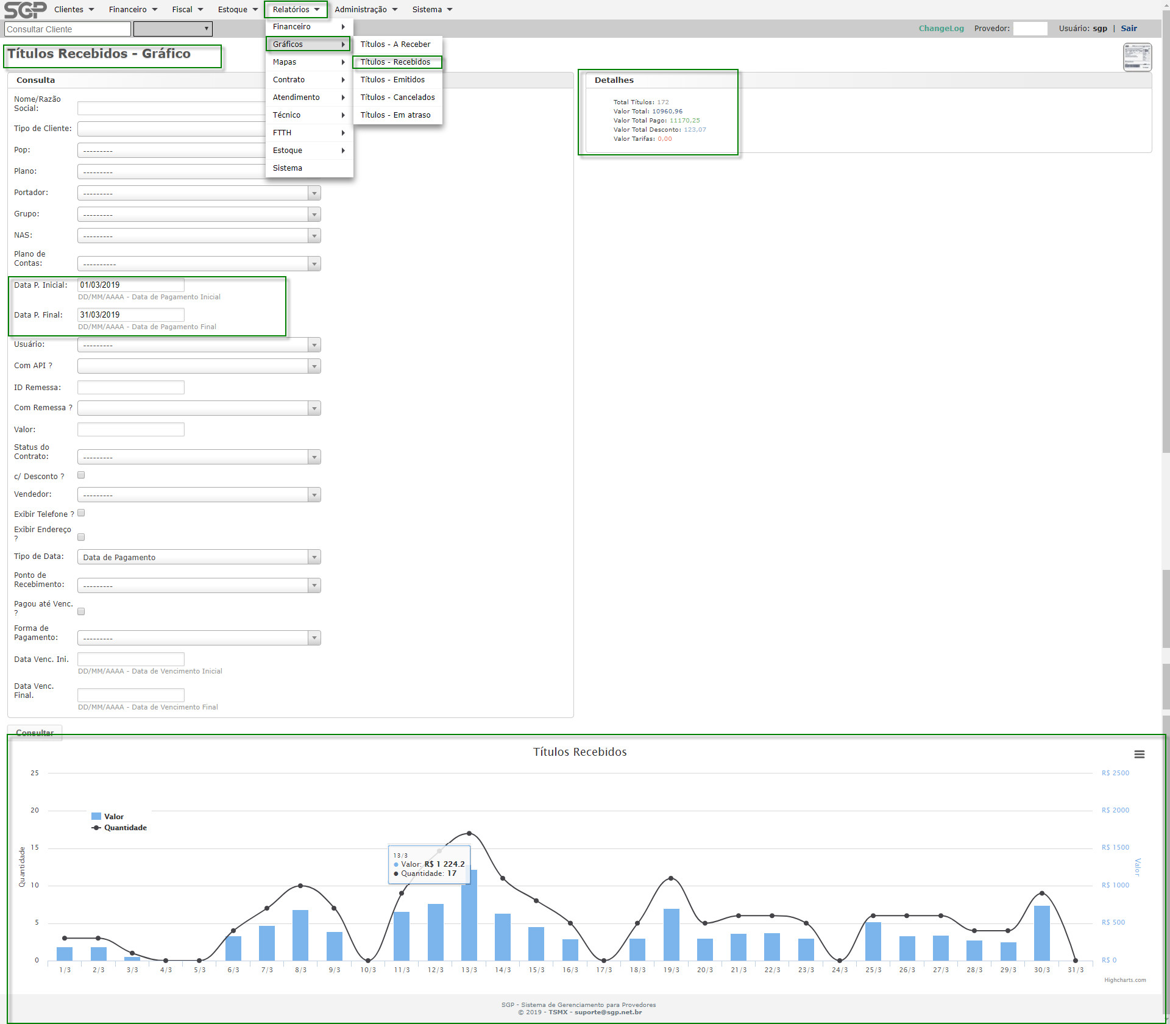Tick the Pagou até Venc. checkbox
The image size is (1170, 1024).
(x=81, y=611)
